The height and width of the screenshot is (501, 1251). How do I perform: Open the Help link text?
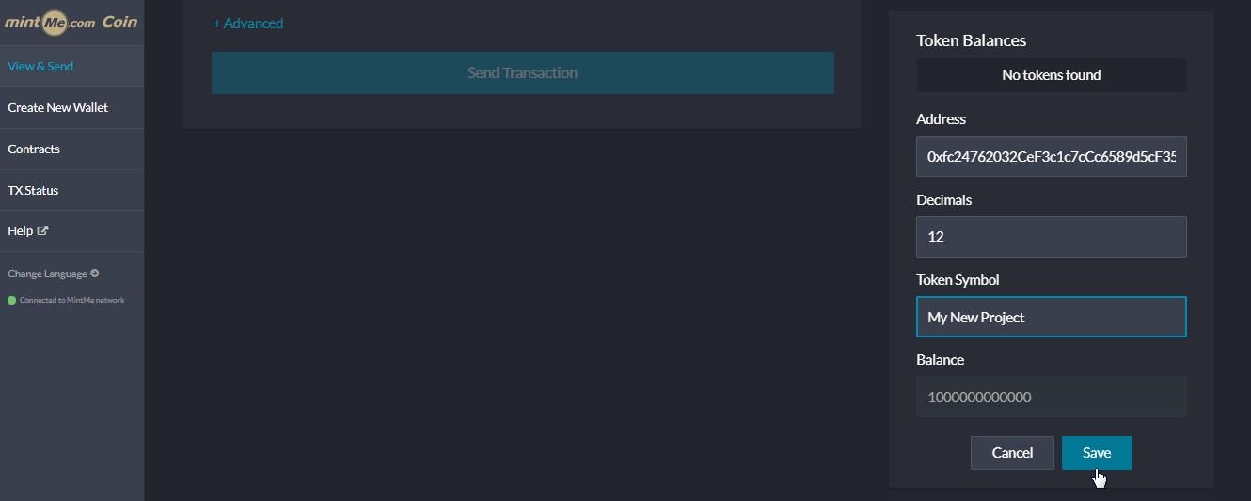[x=20, y=231]
